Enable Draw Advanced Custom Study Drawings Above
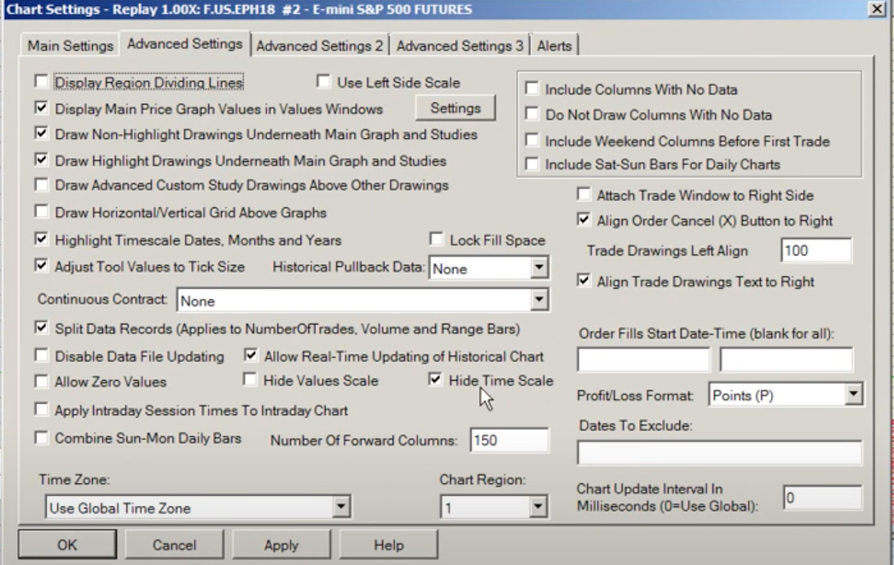 (x=41, y=185)
